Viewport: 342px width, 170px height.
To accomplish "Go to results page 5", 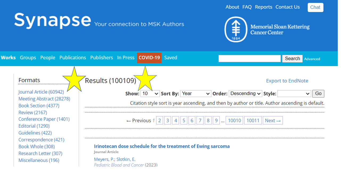I will point(184,120).
